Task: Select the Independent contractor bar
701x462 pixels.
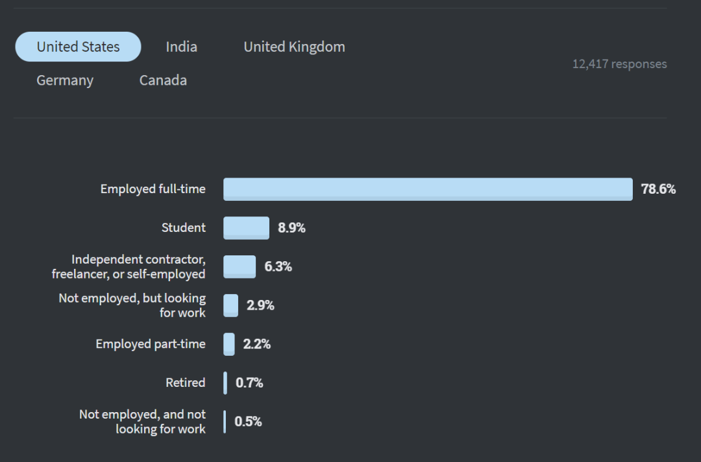Action: click(240, 266)
